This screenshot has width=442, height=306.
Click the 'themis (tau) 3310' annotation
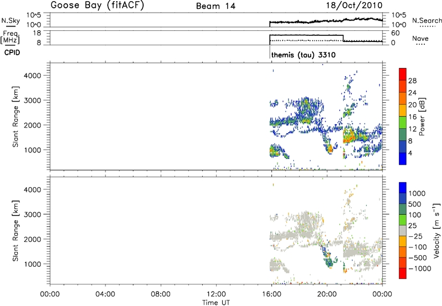303,55
